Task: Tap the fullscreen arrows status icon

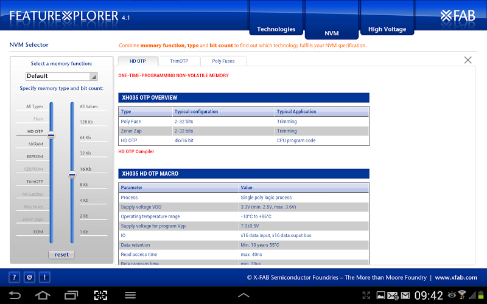Action: click(366, 295)
